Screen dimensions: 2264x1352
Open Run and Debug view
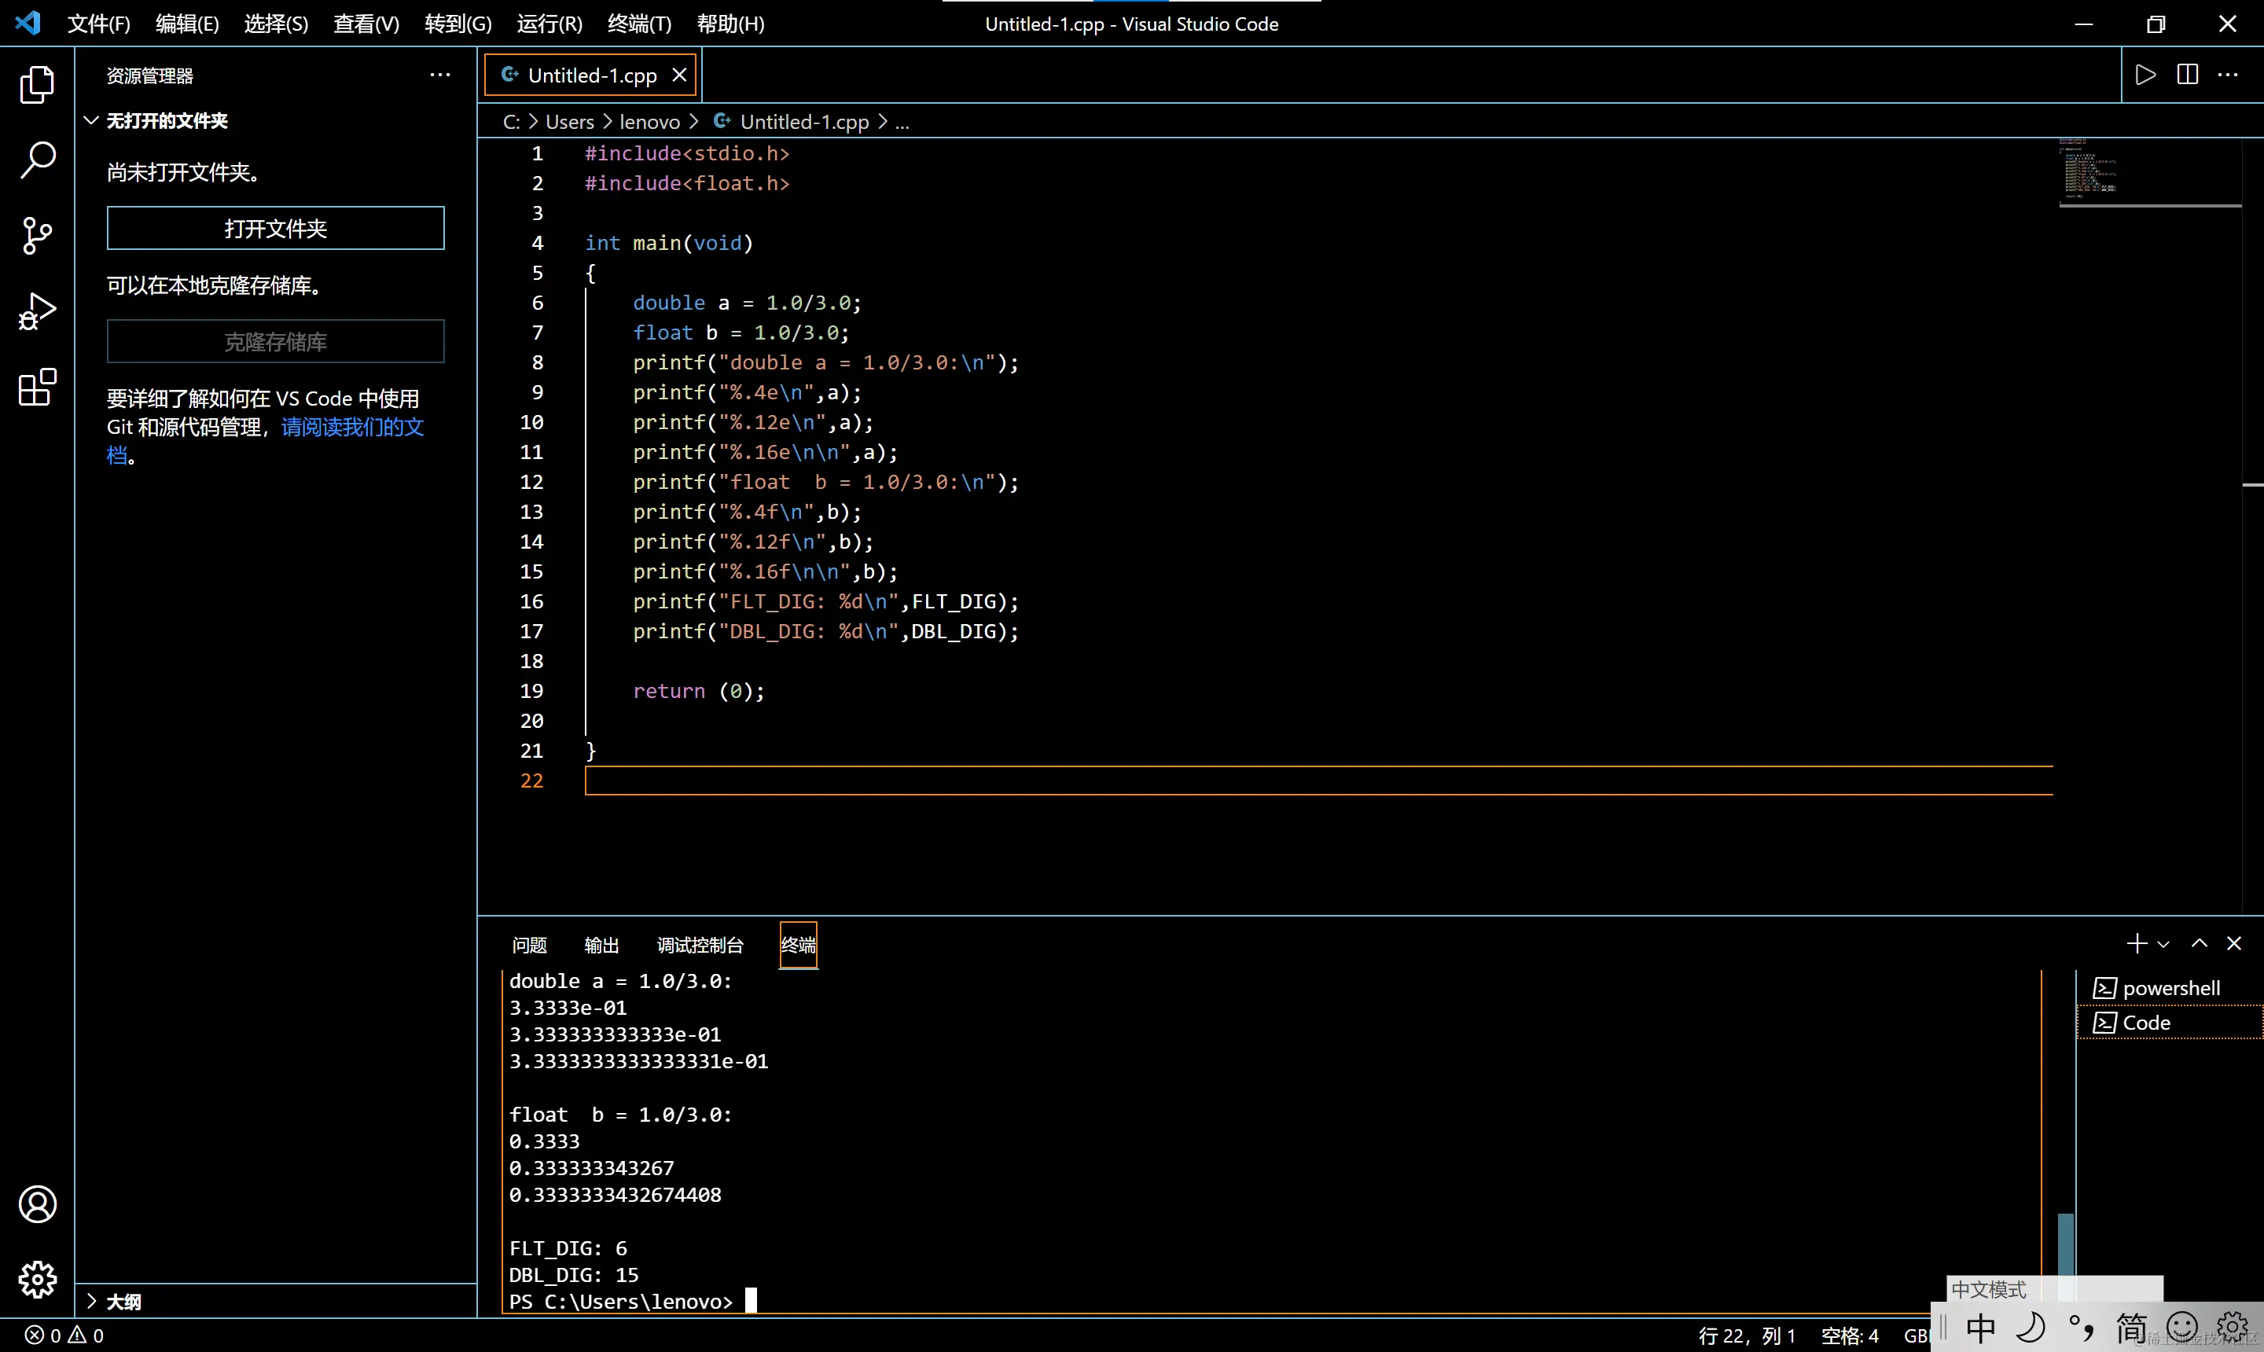pos(38,311)
